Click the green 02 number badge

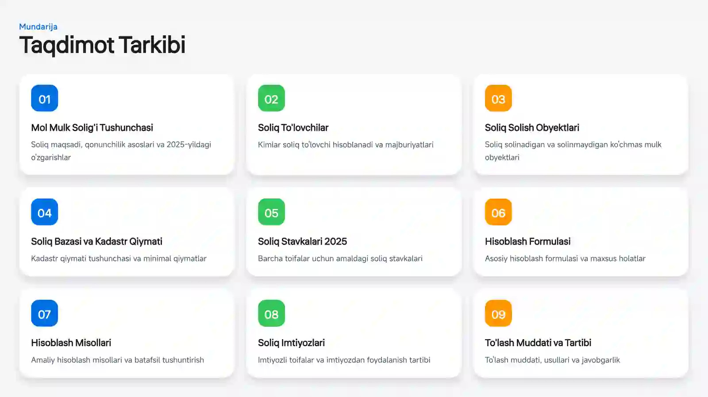tap(271, 98)
